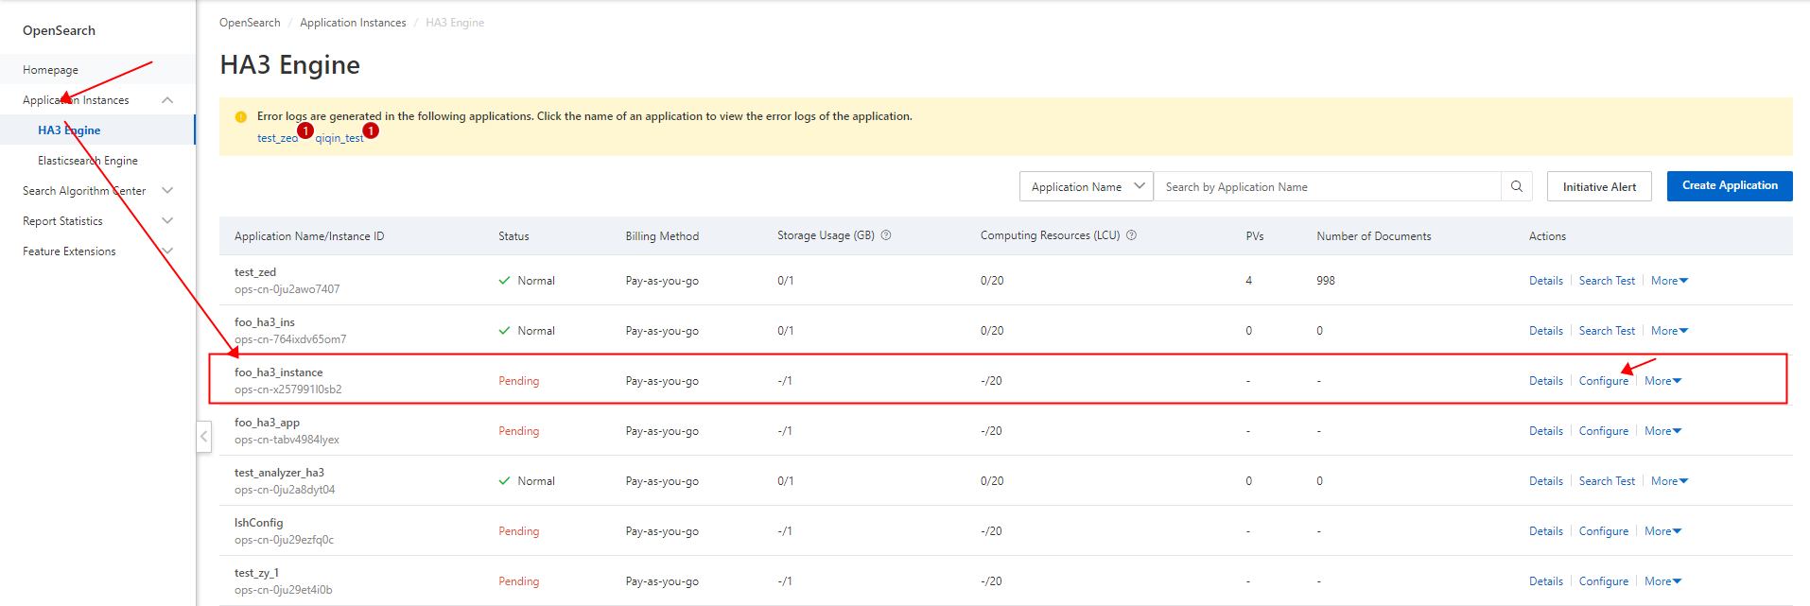Viewport: 1810px width, 606px height.
Task: Click the Billing Method column header
Action: click(x=662, y=236)
